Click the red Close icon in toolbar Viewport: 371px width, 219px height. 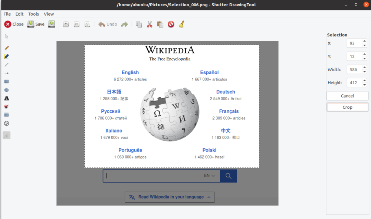[x=7, y=24]
